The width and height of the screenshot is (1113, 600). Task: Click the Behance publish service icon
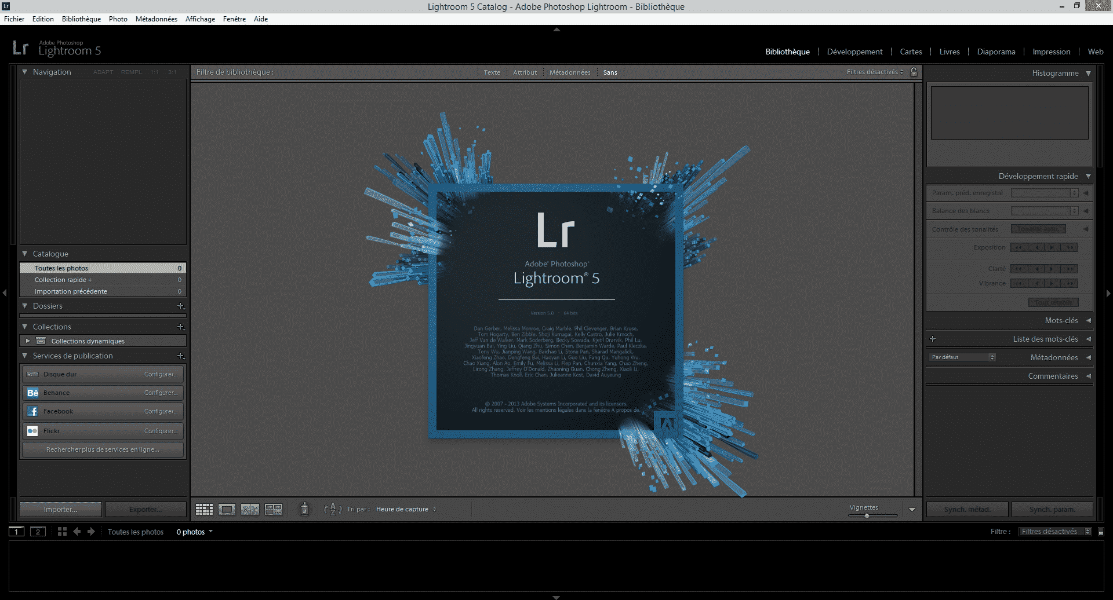pos(32,393)
